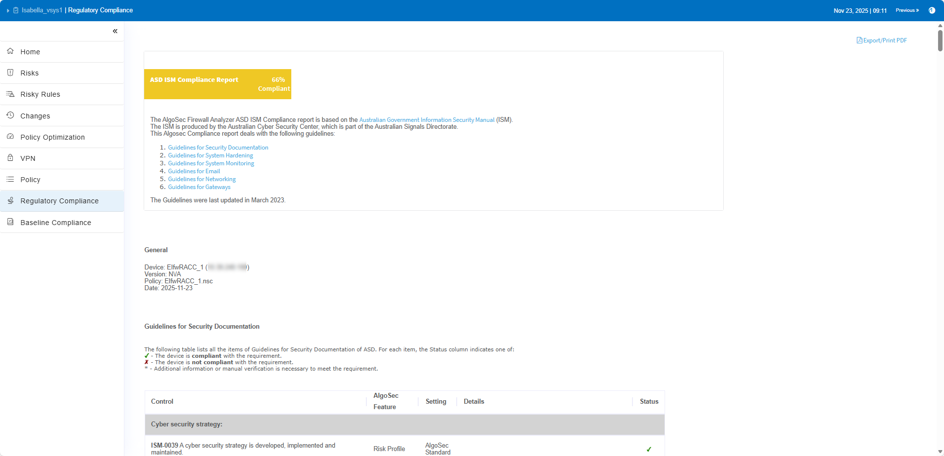Open Guidelines for Email link
944x456 pixels.
tap(194, 171)
